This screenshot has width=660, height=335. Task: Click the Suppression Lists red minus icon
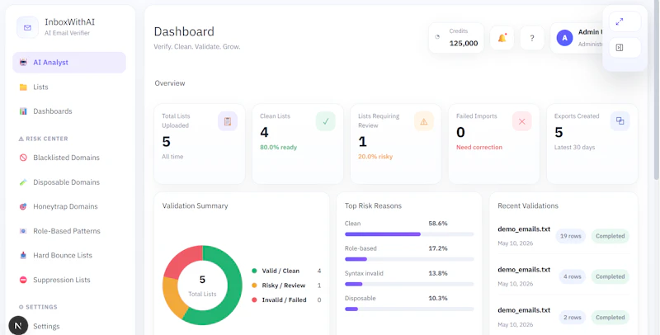click(23, 280)
